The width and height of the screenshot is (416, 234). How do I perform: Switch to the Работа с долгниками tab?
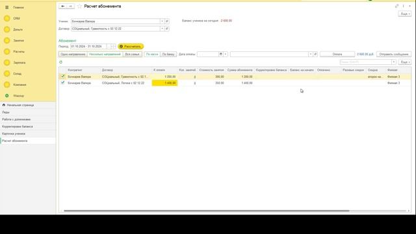28,120
